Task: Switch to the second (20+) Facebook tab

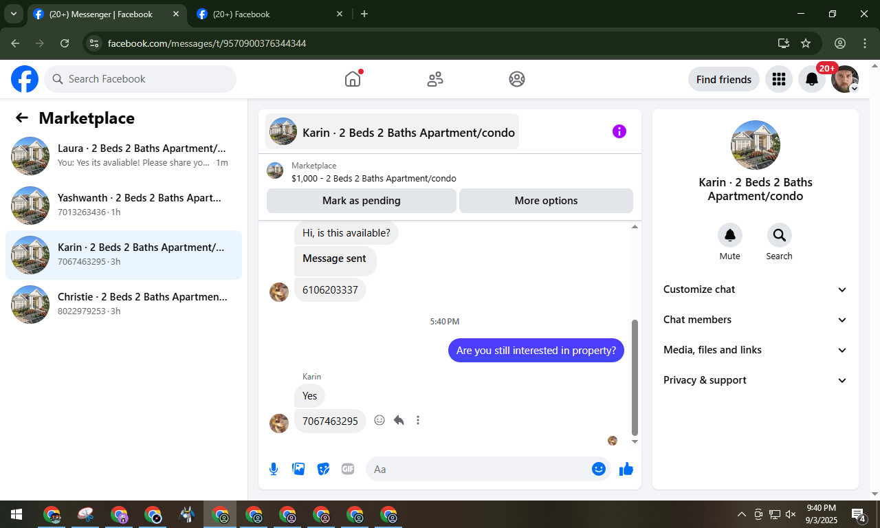Action: pos(271,14)
